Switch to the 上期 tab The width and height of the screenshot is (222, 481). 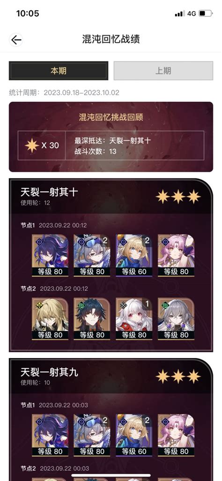click(x=163, y=71)
